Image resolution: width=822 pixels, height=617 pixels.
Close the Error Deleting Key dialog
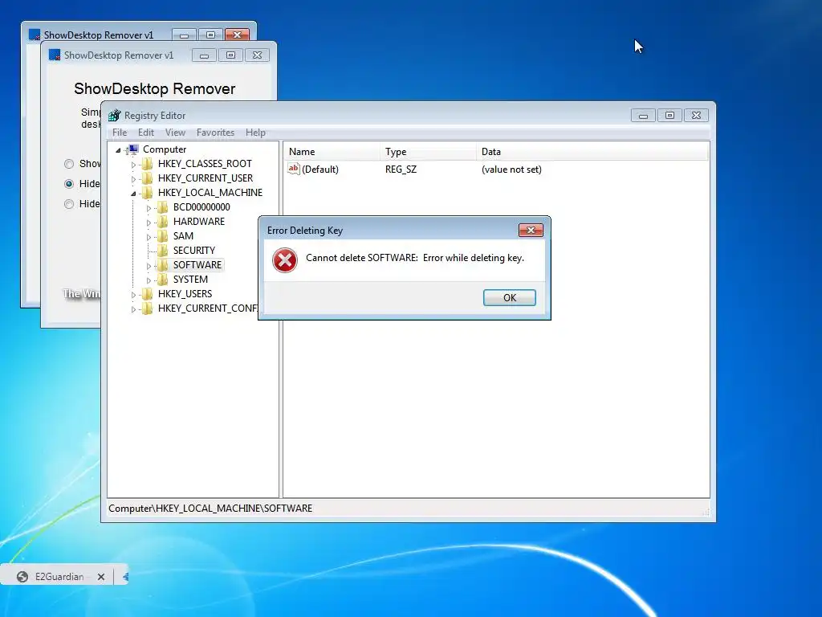(x=531, y=230)
